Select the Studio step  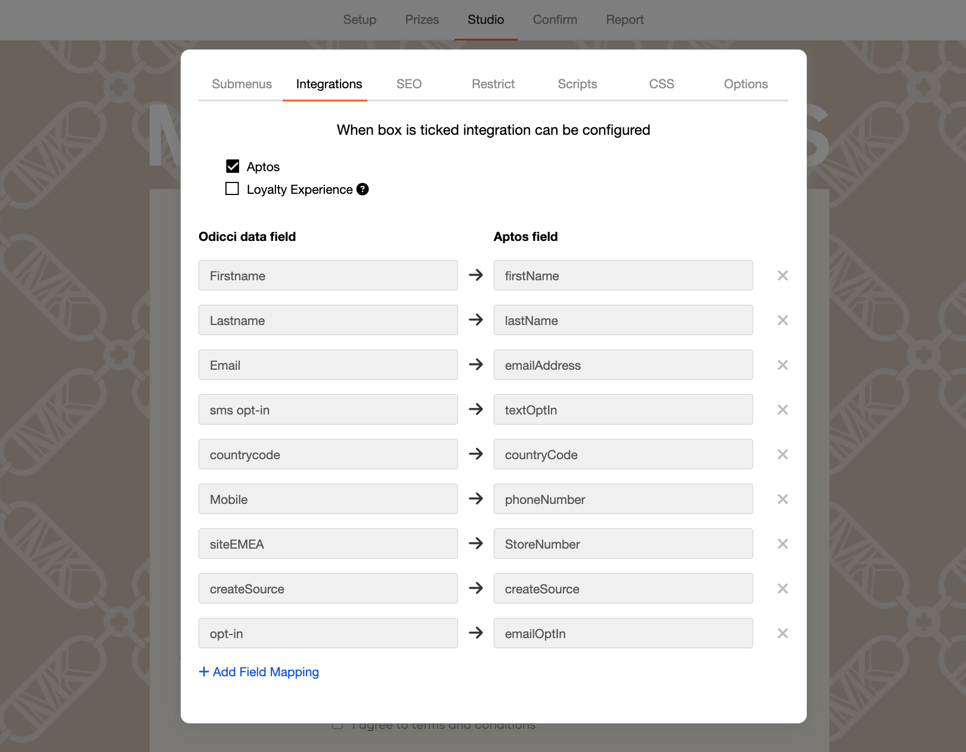[x=486, y=20]
